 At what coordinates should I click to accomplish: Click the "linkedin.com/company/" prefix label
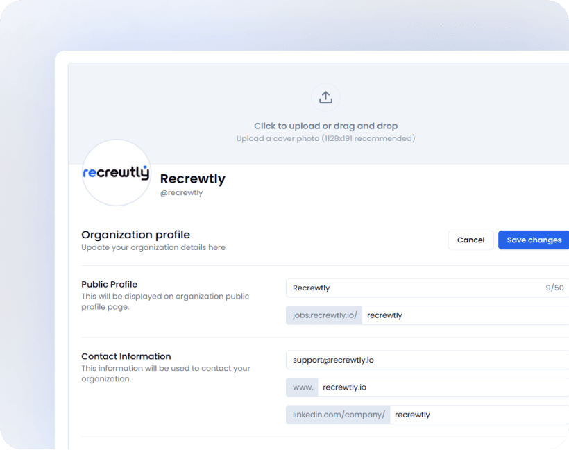[338, 415]
